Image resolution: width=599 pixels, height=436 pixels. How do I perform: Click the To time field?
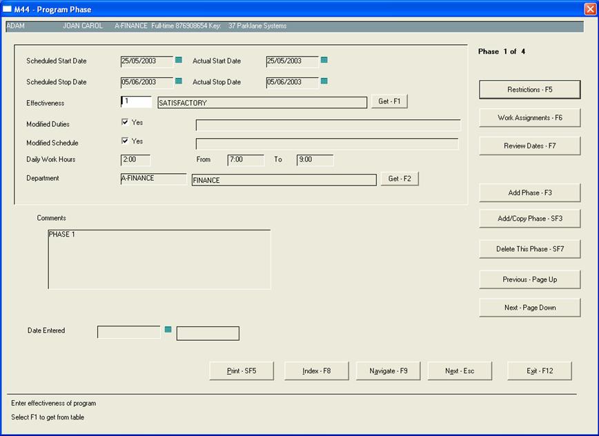pyautogui.click(x=315, y=160)
